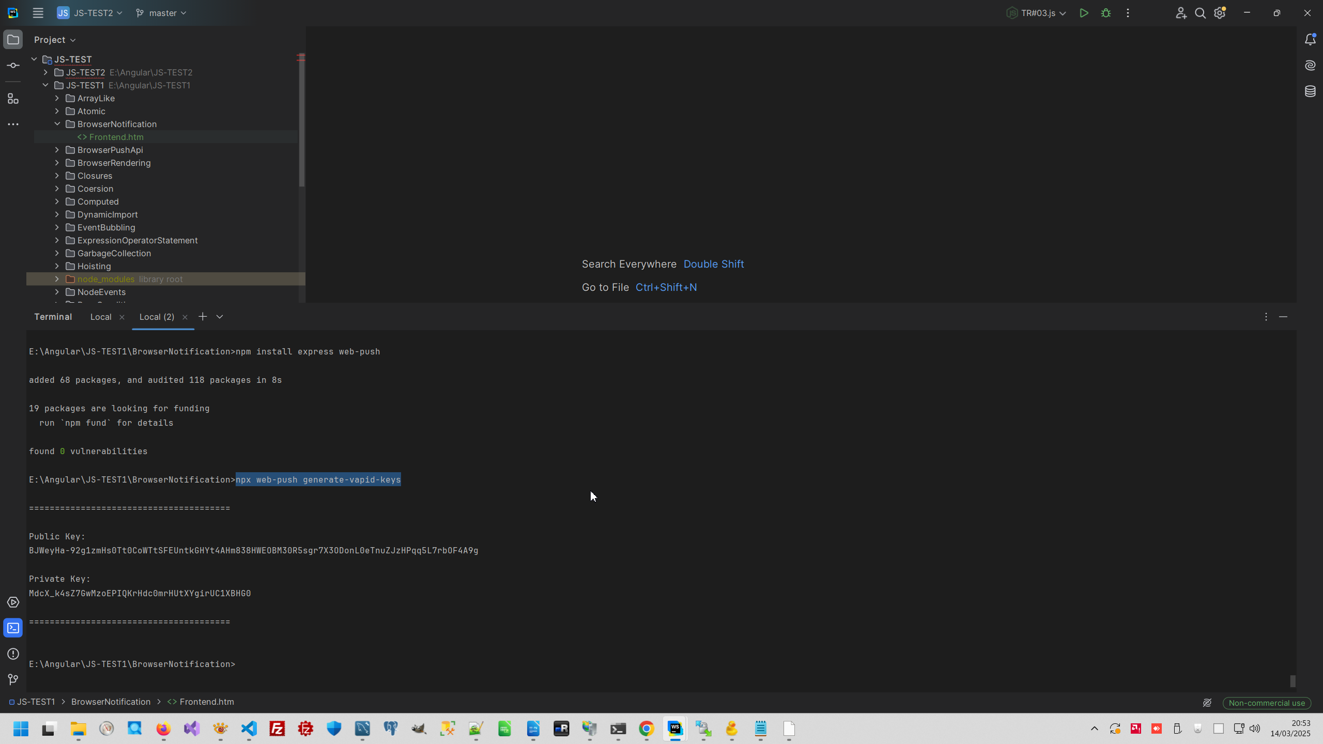Image resolution: width=1323 pixels, height=744 pixels.
Task: Select Frontend.htm in project tree
Action: 116,137
